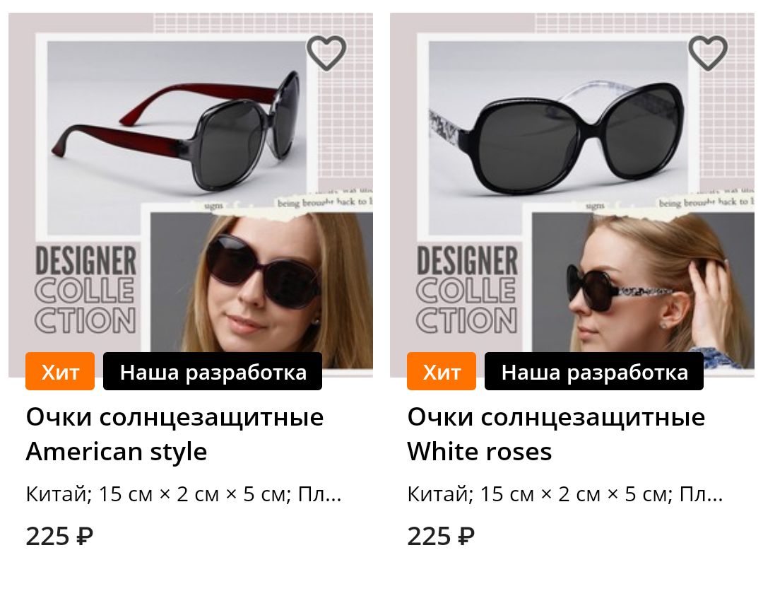This screenshot has width=763, height=596.
Task: Click Наша разработка label on American style card
Action: coord(213,371)
